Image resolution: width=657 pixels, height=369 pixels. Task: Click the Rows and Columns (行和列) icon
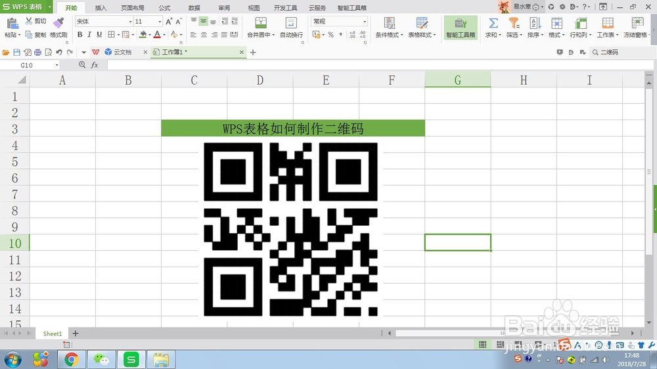click(x=581, y=23)
